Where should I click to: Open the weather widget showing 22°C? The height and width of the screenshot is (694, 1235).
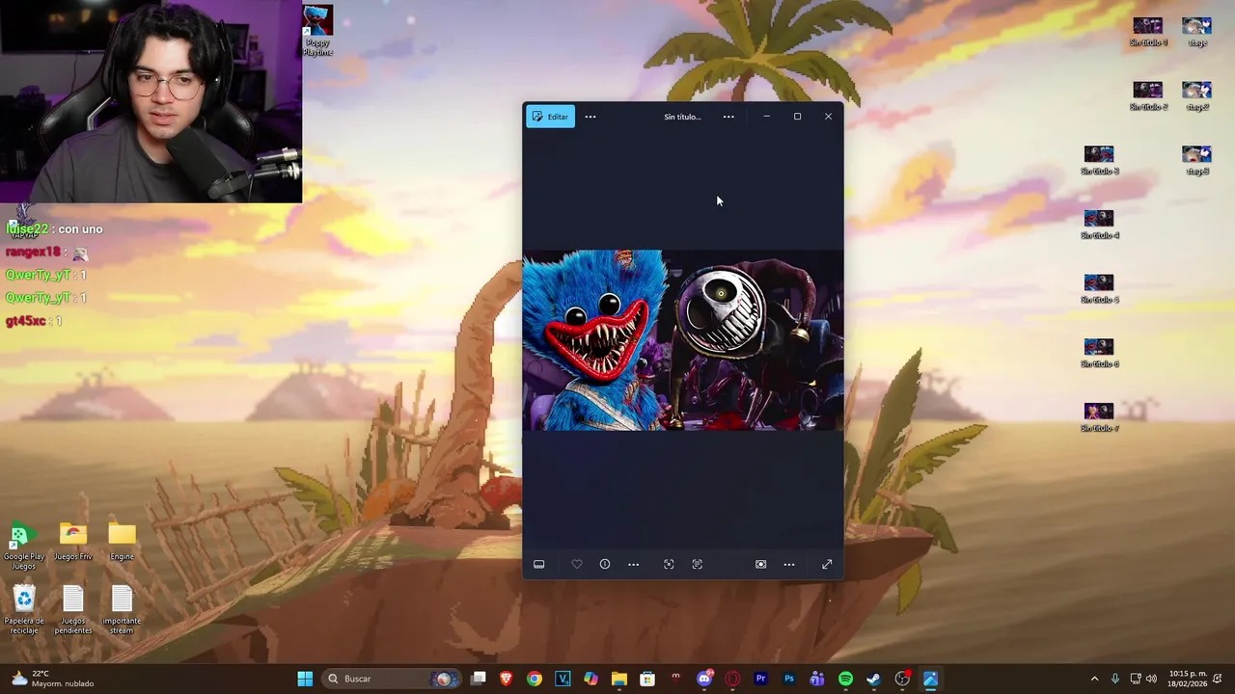pos(53,679)
